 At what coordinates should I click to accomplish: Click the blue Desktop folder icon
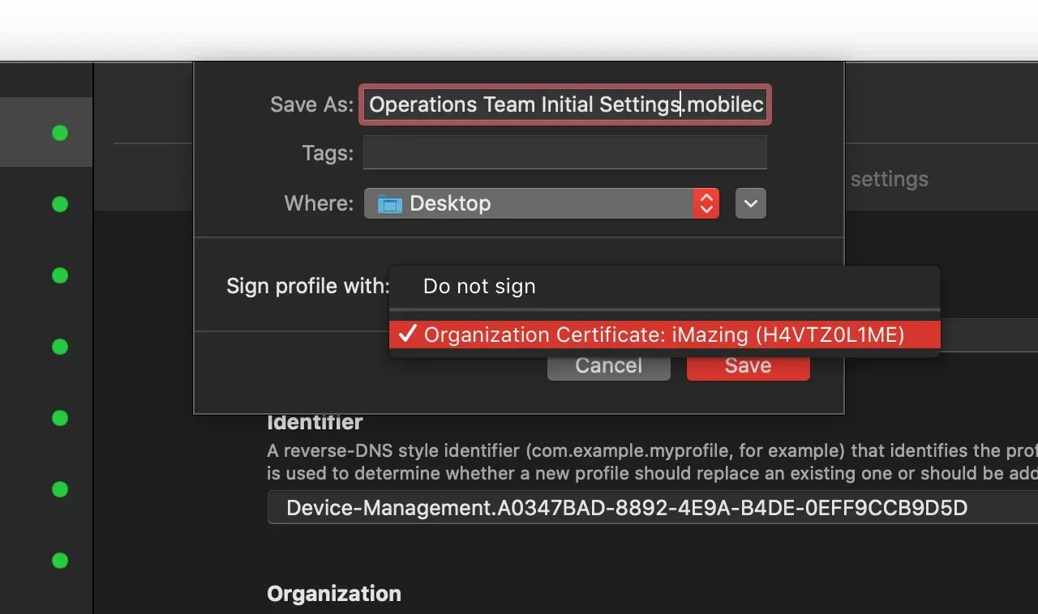390,203
